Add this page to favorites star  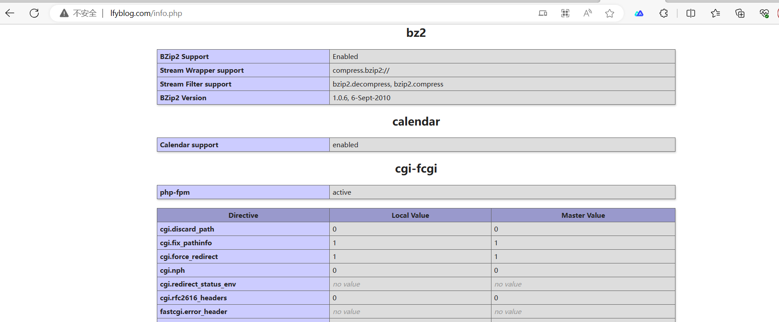pos(610,13)
